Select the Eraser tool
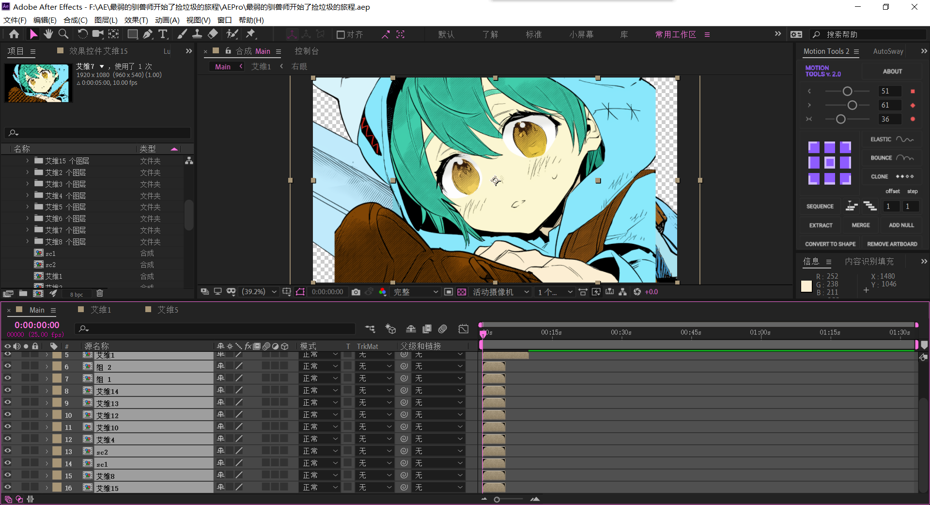Viewport: 930px width, 505px height. pos(213,34)
